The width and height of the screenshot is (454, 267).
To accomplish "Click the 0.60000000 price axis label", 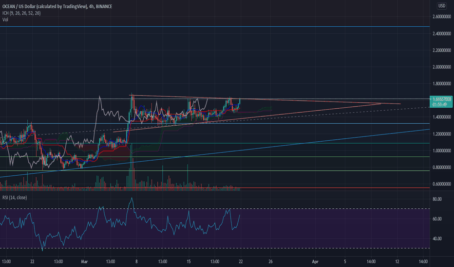I will (441, 184).
